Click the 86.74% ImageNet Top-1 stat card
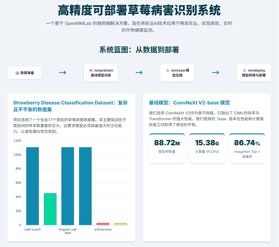 pyautogui.click(x=247, y=148)
